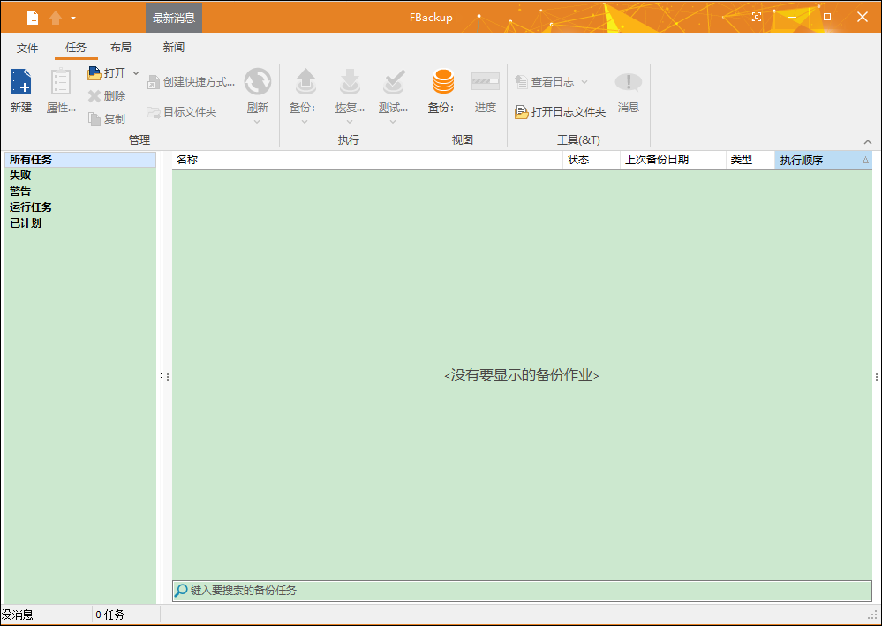Viewport: 882px width, 626px height.
Task: Expand the 打开 dropdown arrow
Action: [x=136, y=73]
